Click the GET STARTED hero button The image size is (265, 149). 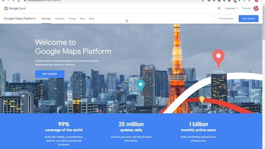50,74
